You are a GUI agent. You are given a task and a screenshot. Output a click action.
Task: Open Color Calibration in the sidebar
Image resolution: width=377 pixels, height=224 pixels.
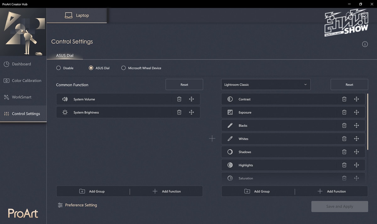(x=23, y=81)
